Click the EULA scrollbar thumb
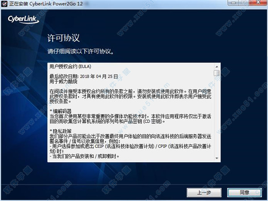Viewport: 268px width, 201px height. 217,73
